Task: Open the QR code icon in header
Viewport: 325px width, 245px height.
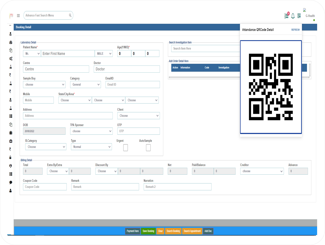Action: (x=299, y=16)
